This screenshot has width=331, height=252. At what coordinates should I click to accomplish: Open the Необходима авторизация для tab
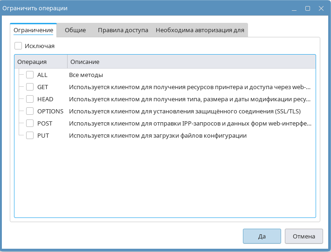(200, 30)
